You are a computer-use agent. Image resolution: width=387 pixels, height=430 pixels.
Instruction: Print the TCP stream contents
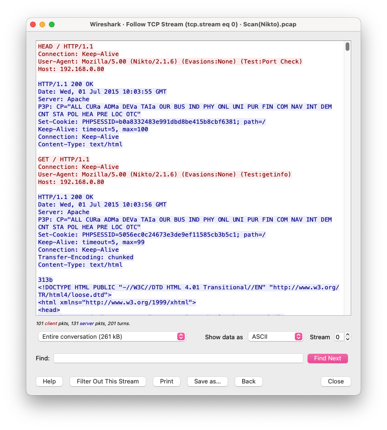coord(166,381)
